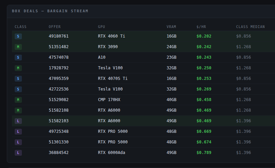Screen dimensions: 275x168
Task: Click the $/HR column header
Action: point(201,27)
